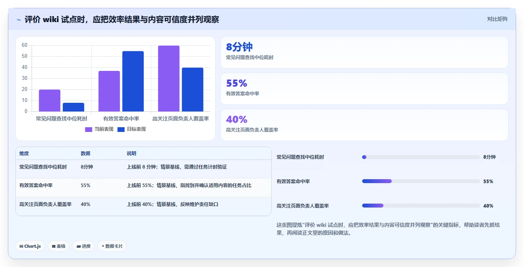Viewport: 524px width, 267px height.
Task: Click the 55% value beside progress bar
Action: 488,182
